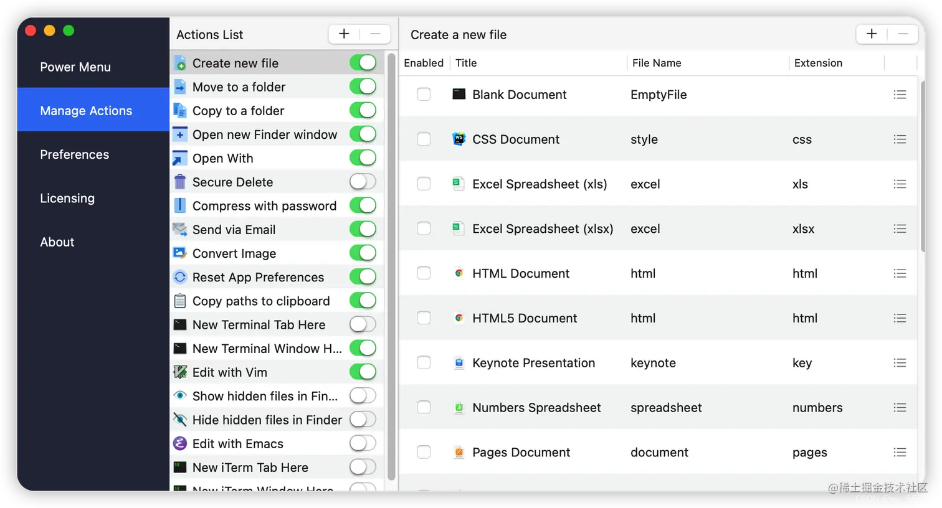The image size is (942, 508).
Task: Go to the Preferences section
Action: tap(93, 154)
